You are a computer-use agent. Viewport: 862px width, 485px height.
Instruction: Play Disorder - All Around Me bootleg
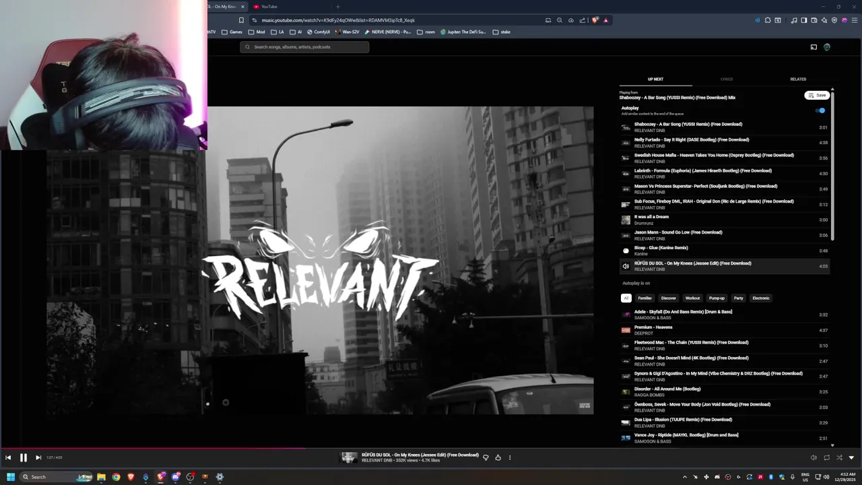[725, 392]
